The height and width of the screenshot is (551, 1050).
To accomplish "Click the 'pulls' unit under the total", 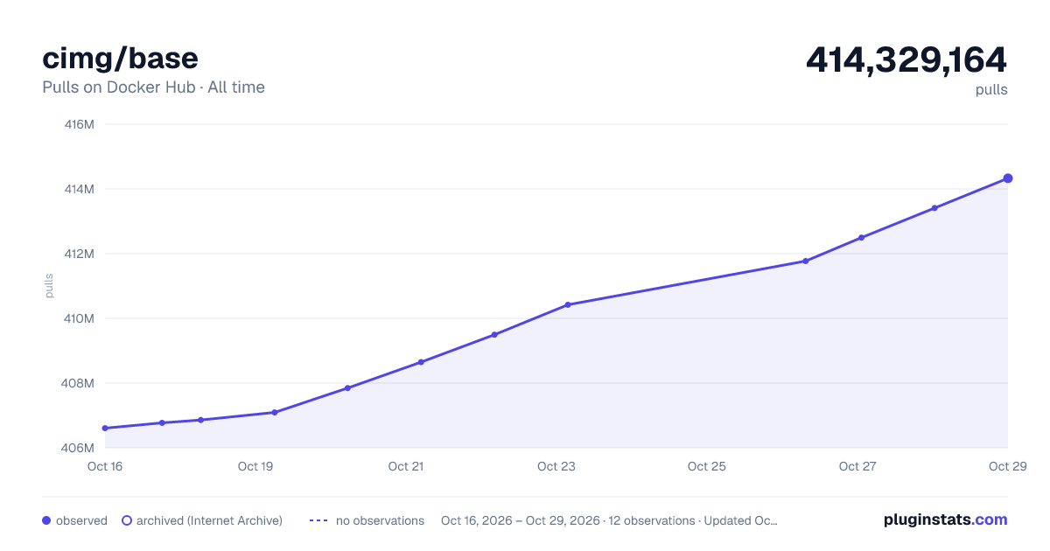I will pyautogui.click(x=991, y=89).
